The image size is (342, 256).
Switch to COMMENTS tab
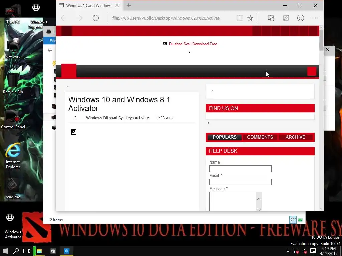pos(260,137)
